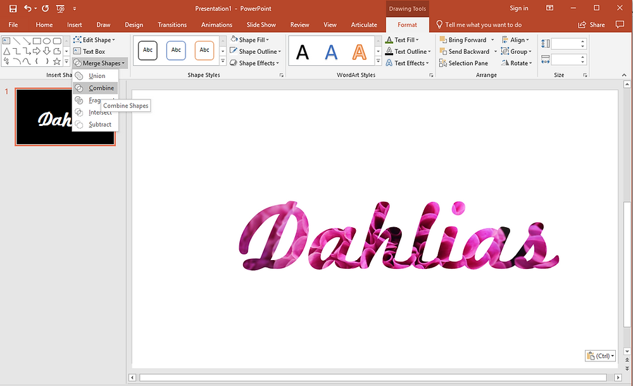Select the oval shape in the shapes gallery
Screen dimensions: 633x386
point(47,40)
